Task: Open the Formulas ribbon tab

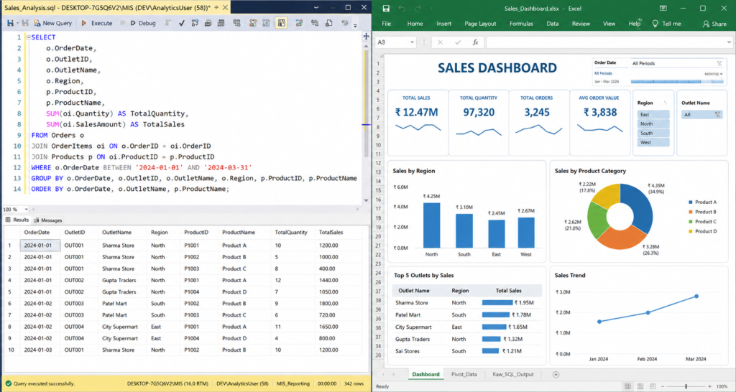Action: click(521, 24)
